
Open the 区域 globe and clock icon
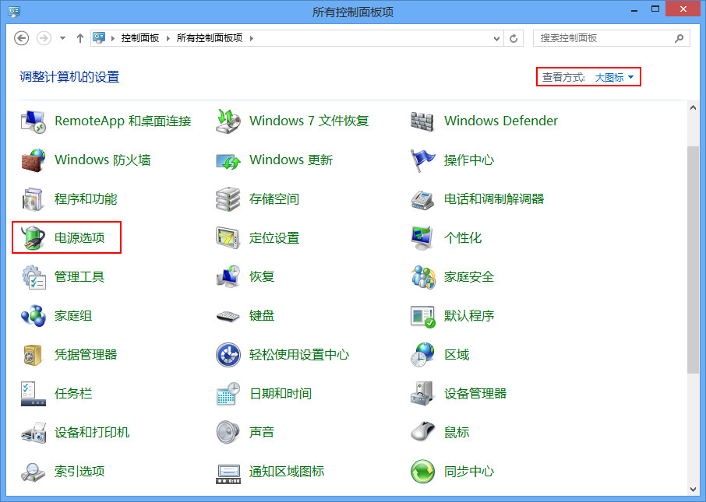[423, 355]
